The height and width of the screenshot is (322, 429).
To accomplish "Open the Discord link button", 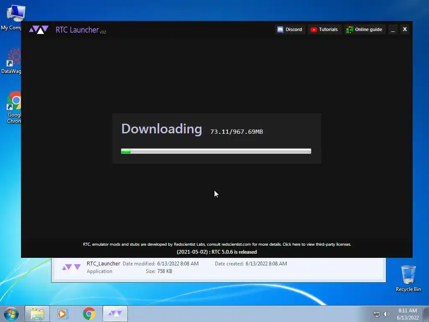I will coord(290,30).
